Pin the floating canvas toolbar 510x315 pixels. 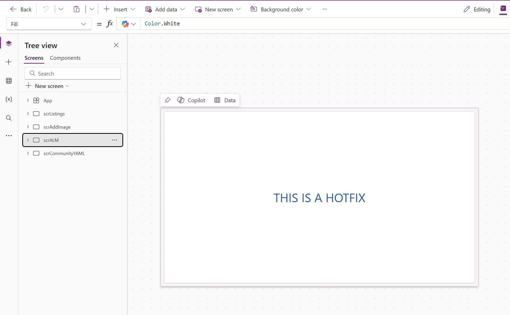168,100
